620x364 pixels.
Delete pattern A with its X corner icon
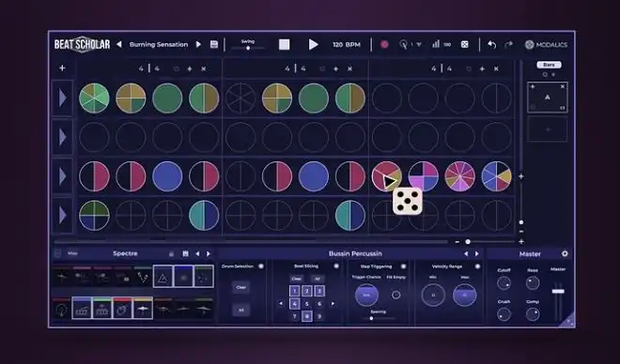coord(563,86)
